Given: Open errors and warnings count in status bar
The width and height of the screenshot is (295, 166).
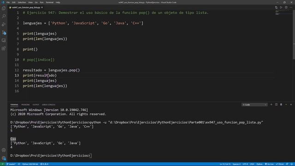Looking at the screenshot, I should coord(44,164).
